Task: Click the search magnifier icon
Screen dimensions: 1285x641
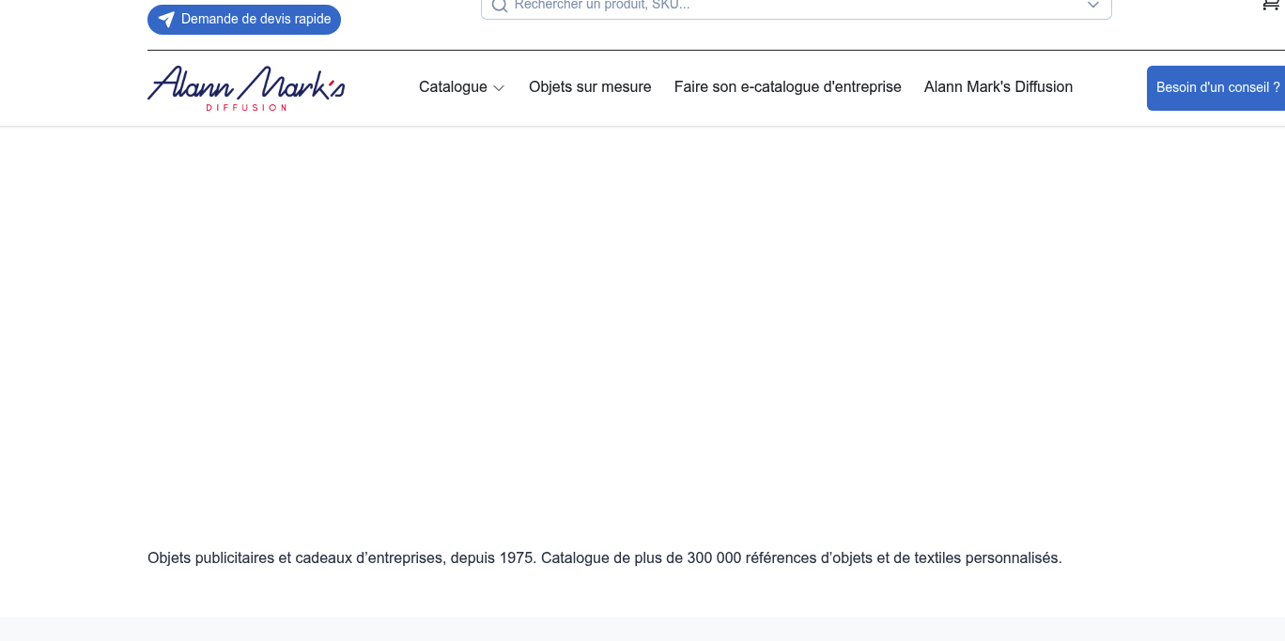Action: [x=499, y=6]
